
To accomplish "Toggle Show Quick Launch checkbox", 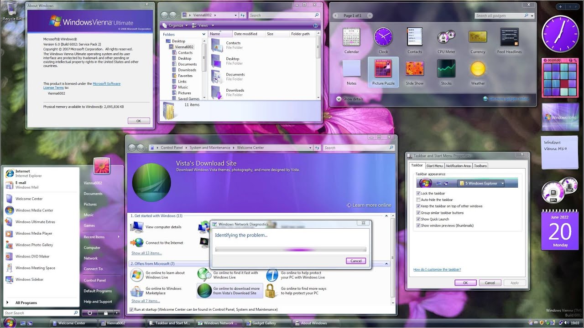I will pyautogui.click(x=418, y=219).
